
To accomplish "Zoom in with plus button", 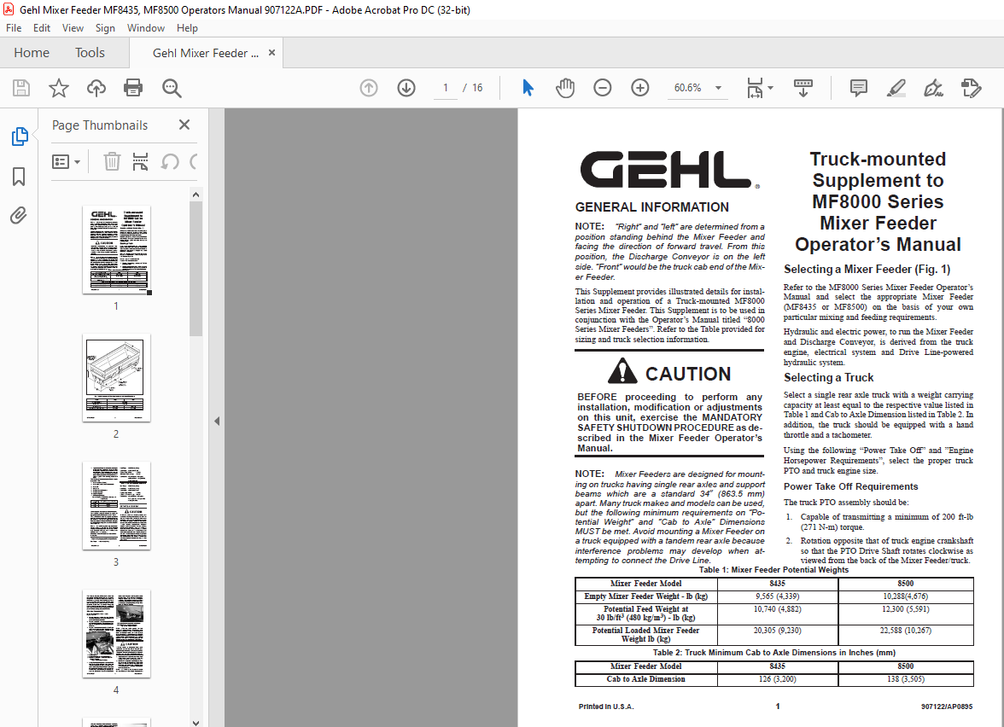I will [639, 88].
